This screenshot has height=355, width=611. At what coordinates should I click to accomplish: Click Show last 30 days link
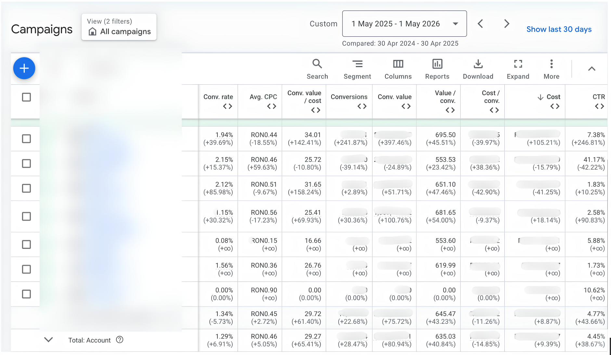pos(559,29)
